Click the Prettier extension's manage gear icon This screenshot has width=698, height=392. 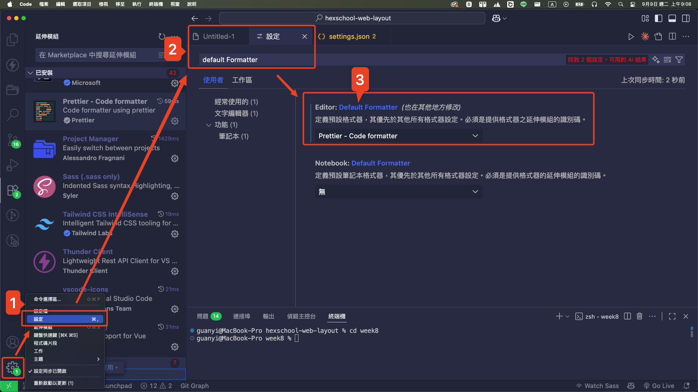pyautogui.click(x=175, y=121)
